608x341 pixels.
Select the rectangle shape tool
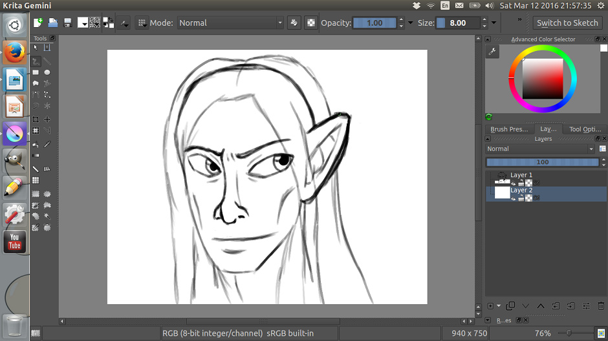36,72
